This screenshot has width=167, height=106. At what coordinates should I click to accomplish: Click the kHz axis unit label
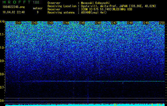click(2, 21)
